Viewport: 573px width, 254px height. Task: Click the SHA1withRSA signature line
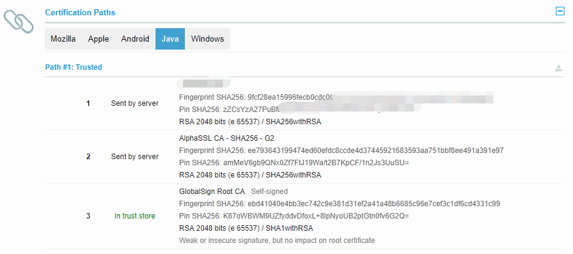[x=246, y=228]
